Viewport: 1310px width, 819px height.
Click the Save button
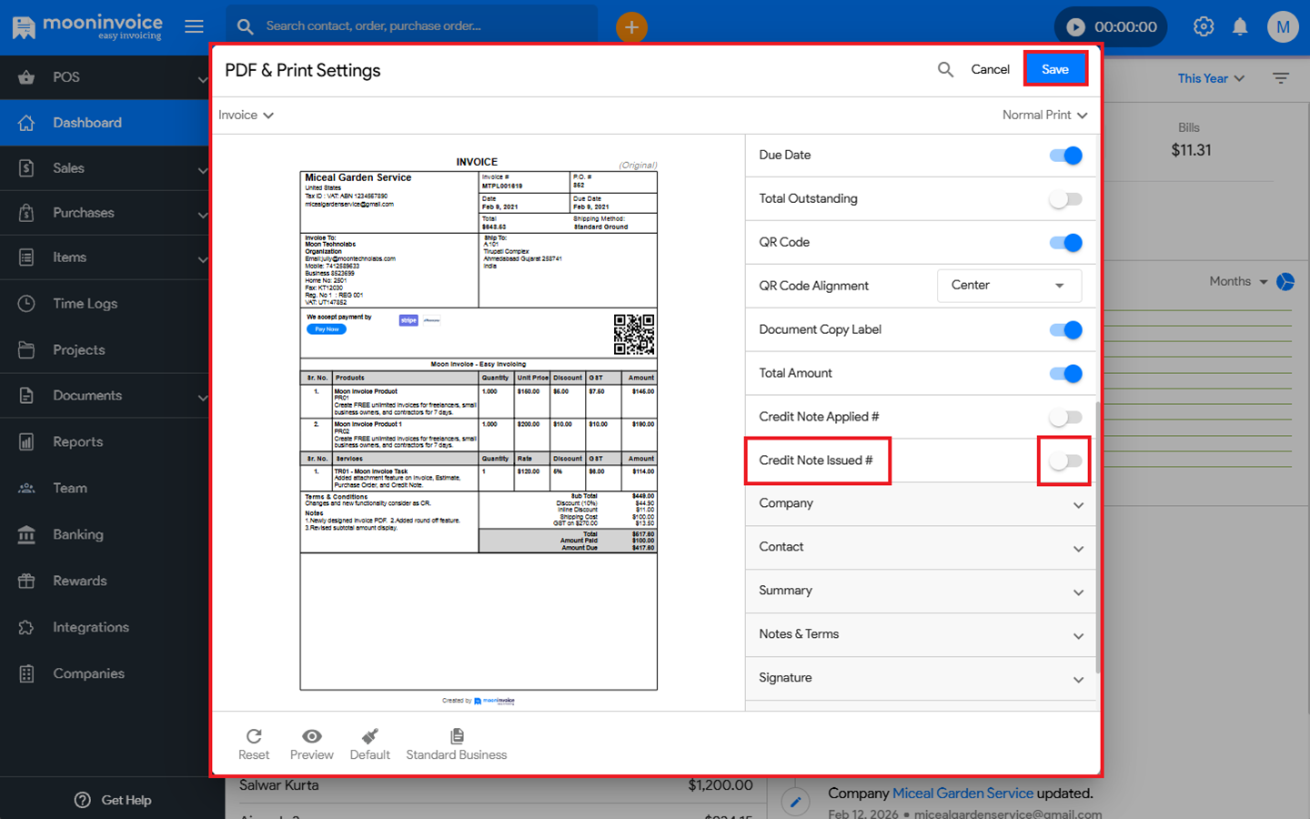pyautogui.click(x=1055, y=69)
